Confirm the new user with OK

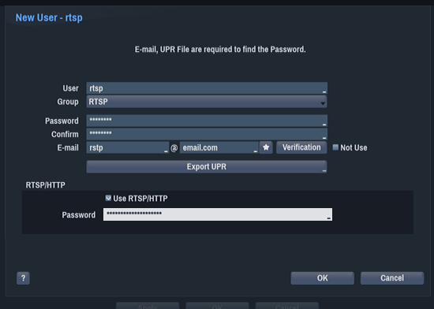tap(323, 278)
